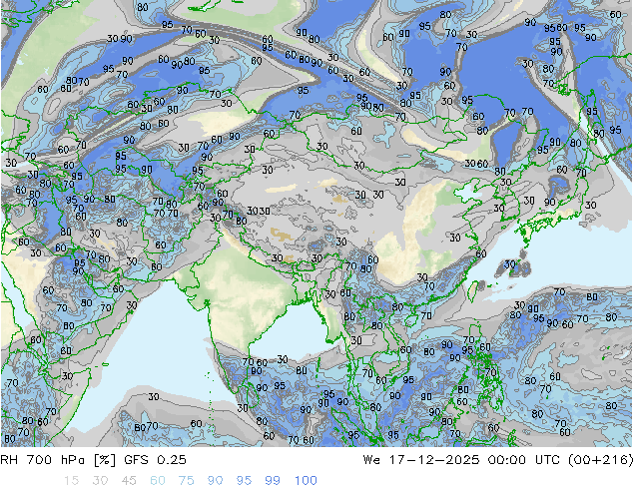This screenshot has width=633, height=489.
Task: Click the "GFS 0.25" model label
Action: [155, 460]
